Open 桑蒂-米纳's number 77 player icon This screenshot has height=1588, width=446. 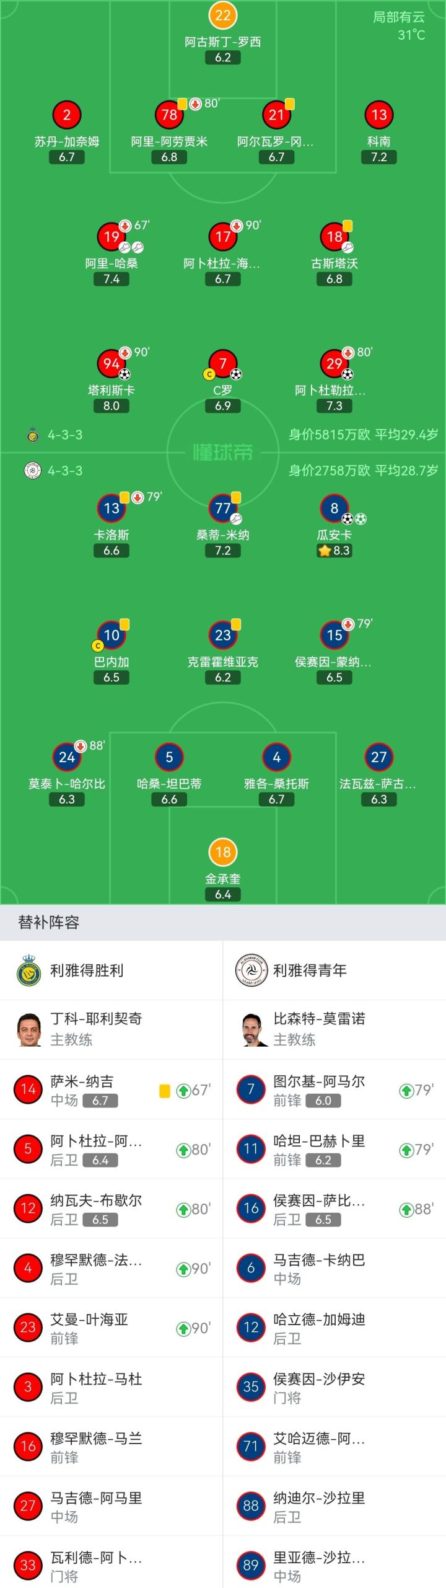[223, 508]
